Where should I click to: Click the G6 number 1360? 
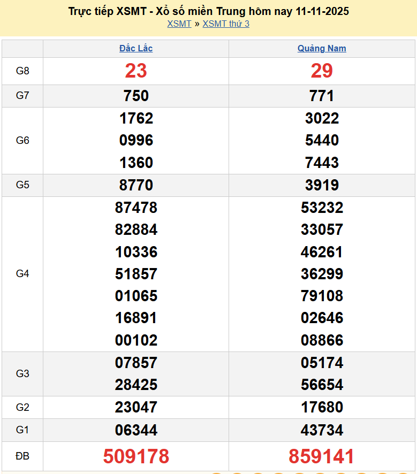coord(136,163)
